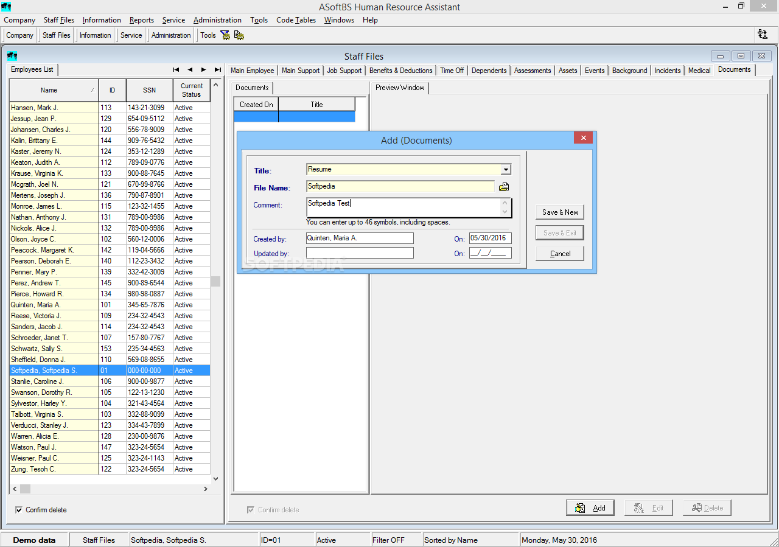Jump to last employee record arrow

click(217, 69)
